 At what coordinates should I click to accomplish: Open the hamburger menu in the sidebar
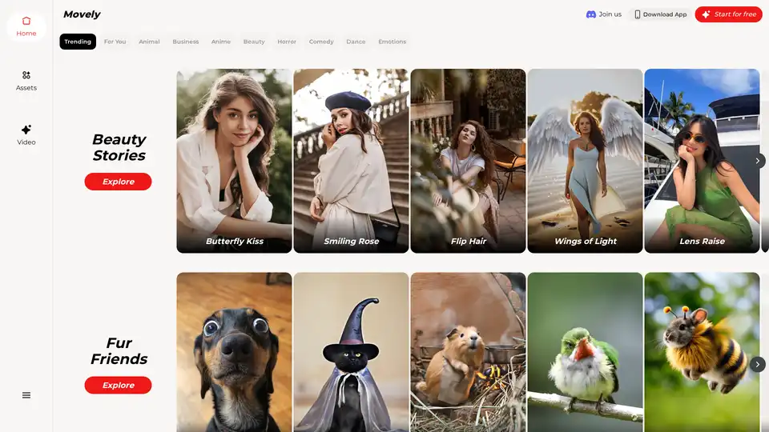tap(26, 395)
